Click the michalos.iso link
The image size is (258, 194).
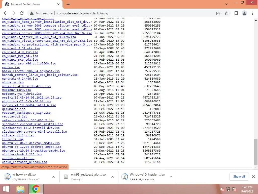pyautogui.click(x=13, y=82)
